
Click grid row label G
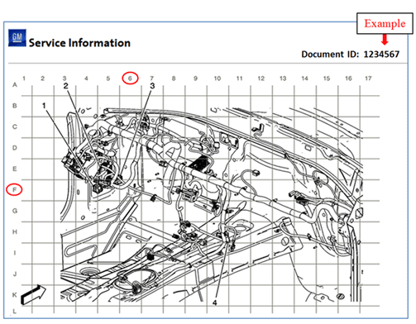point(15,211)
